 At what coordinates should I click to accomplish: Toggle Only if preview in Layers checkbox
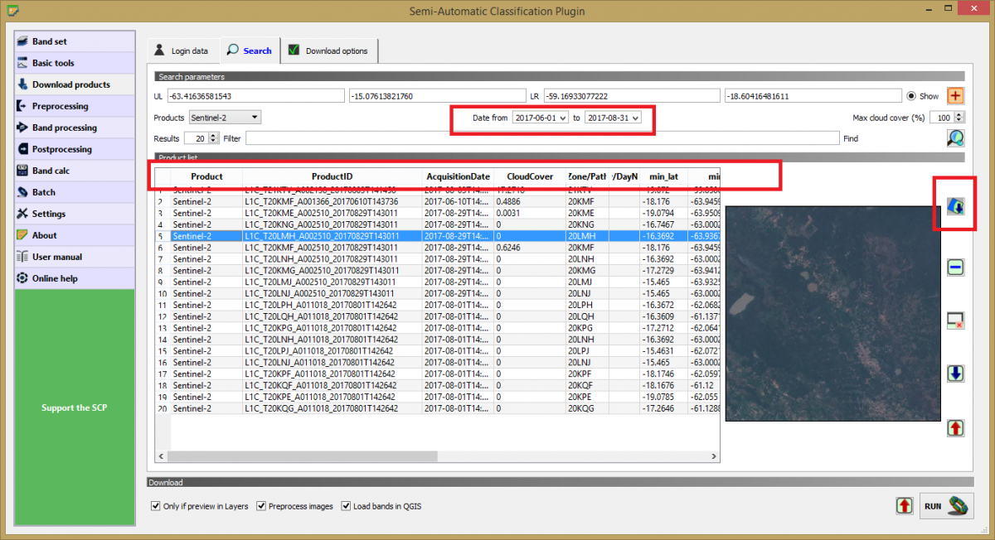(156, 506)
